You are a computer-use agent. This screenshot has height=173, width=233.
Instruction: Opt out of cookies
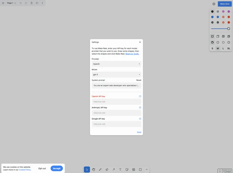pos(42,168)
